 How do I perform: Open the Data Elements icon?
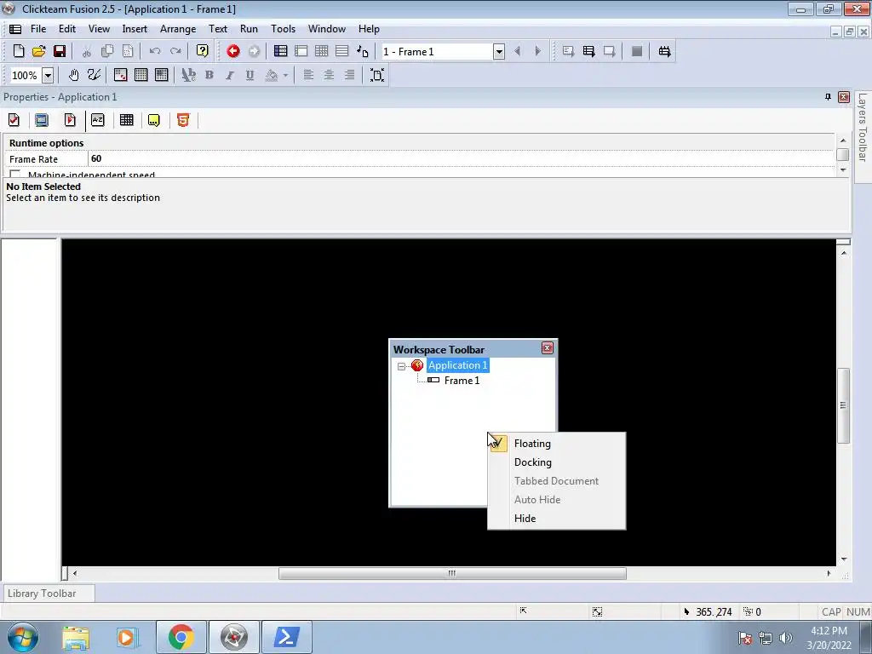pos(363,52)
